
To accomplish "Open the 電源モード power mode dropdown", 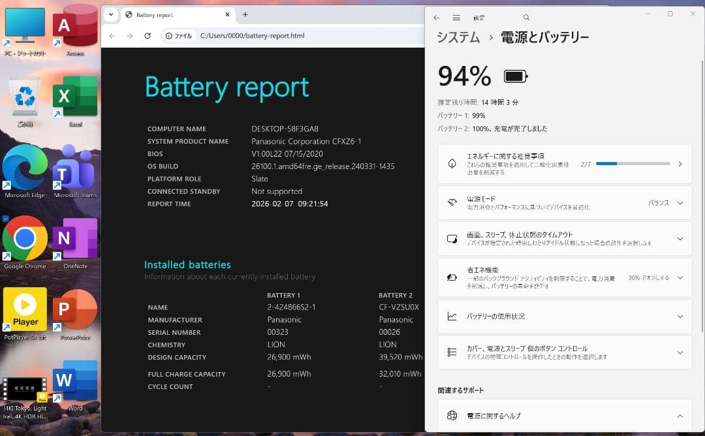I will 679,202.
